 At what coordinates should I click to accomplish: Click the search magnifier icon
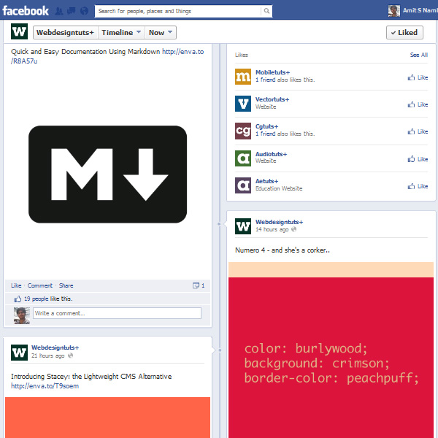(x=266, y=12)
